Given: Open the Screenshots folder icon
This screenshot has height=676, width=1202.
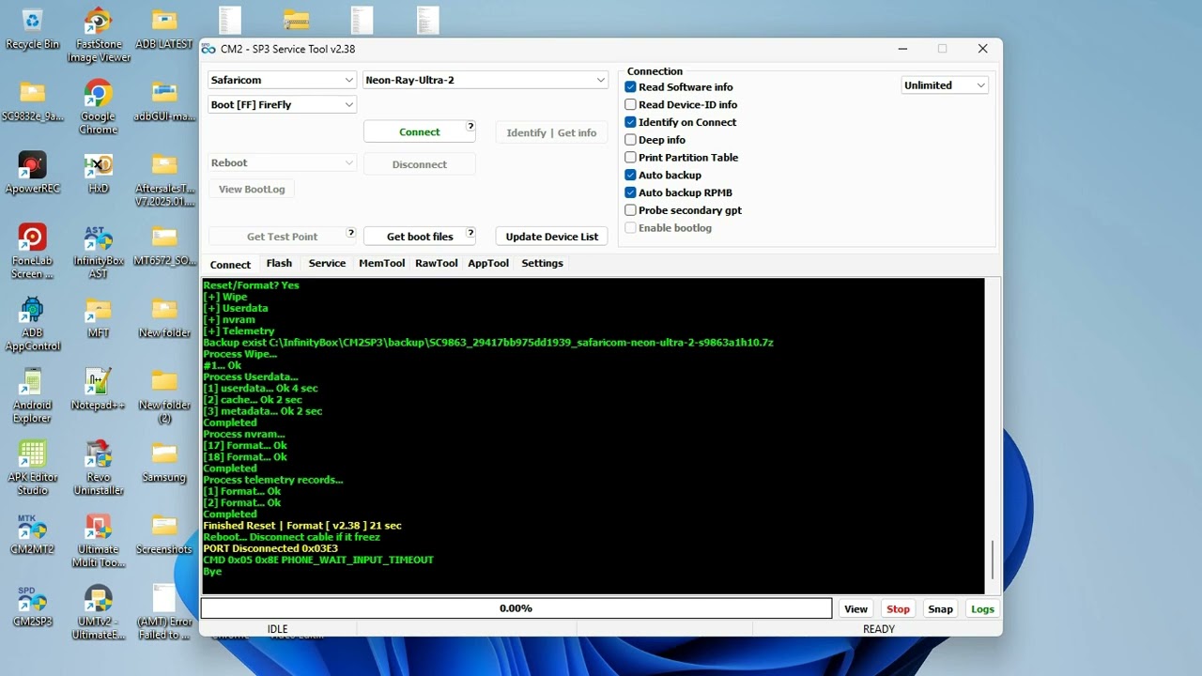Looking at the screenshot, I should (164, 534).
